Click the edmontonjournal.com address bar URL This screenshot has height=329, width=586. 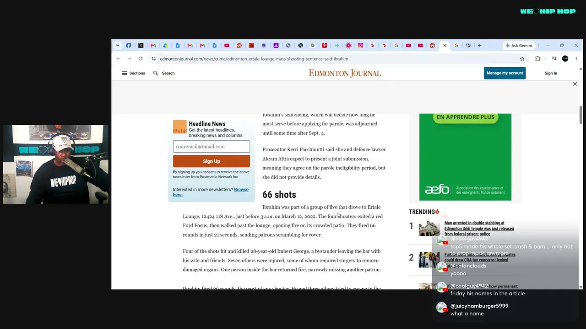click(x=254, y=59)
